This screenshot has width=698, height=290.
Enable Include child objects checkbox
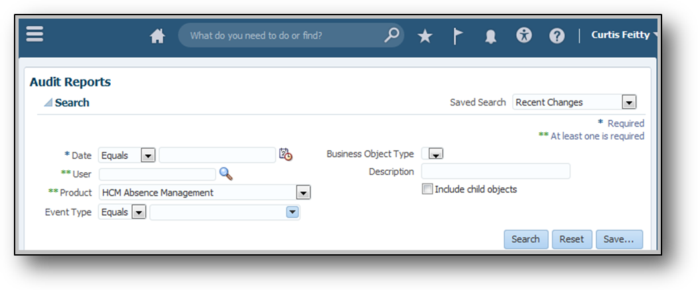click(427, 189)
